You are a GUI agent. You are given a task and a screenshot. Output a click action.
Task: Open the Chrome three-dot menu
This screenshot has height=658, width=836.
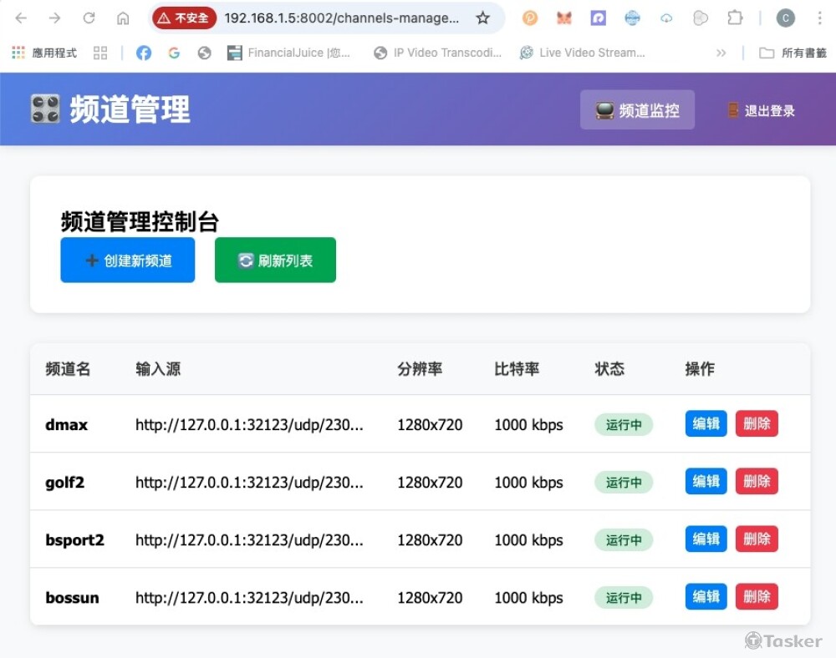(819, 18)
